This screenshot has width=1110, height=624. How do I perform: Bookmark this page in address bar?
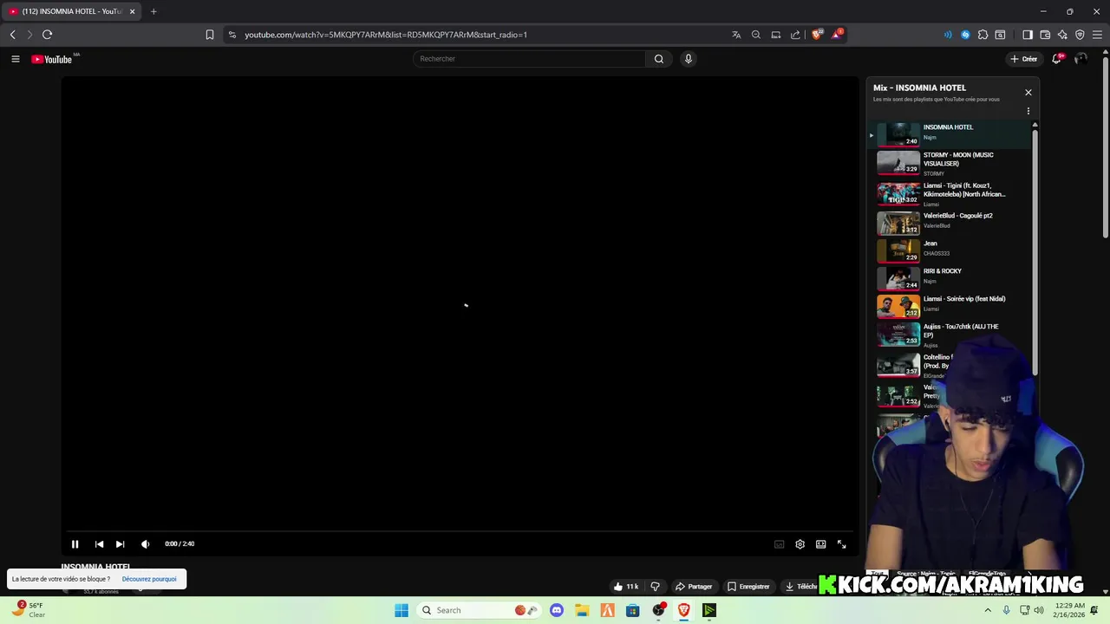pos(209,35)
